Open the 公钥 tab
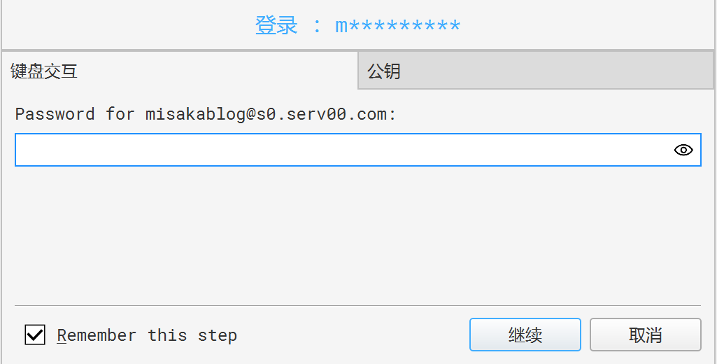Screen dimensions: 717x364 [384, 71]
